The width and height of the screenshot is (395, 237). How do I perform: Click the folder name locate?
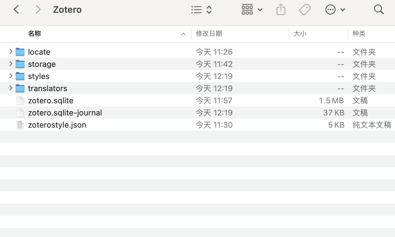click(39, 52)
